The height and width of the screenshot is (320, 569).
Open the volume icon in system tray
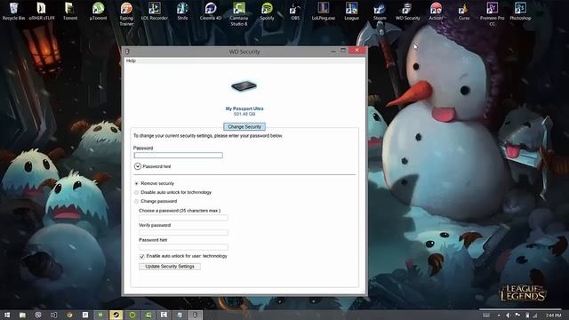508,316
